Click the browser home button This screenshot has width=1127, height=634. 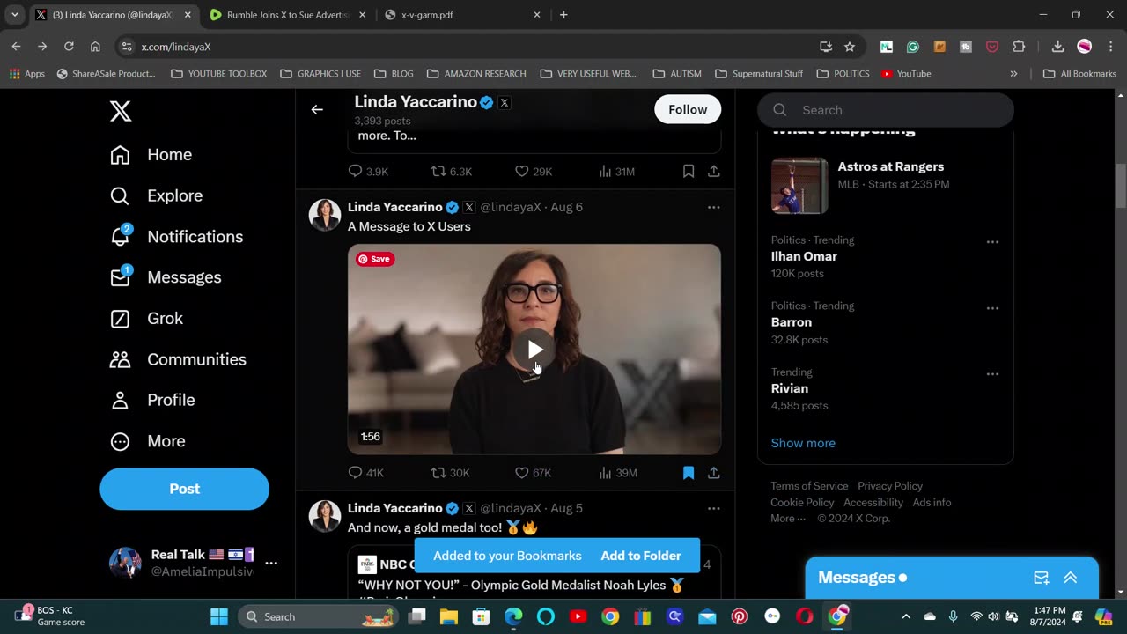tap(95, 47)
